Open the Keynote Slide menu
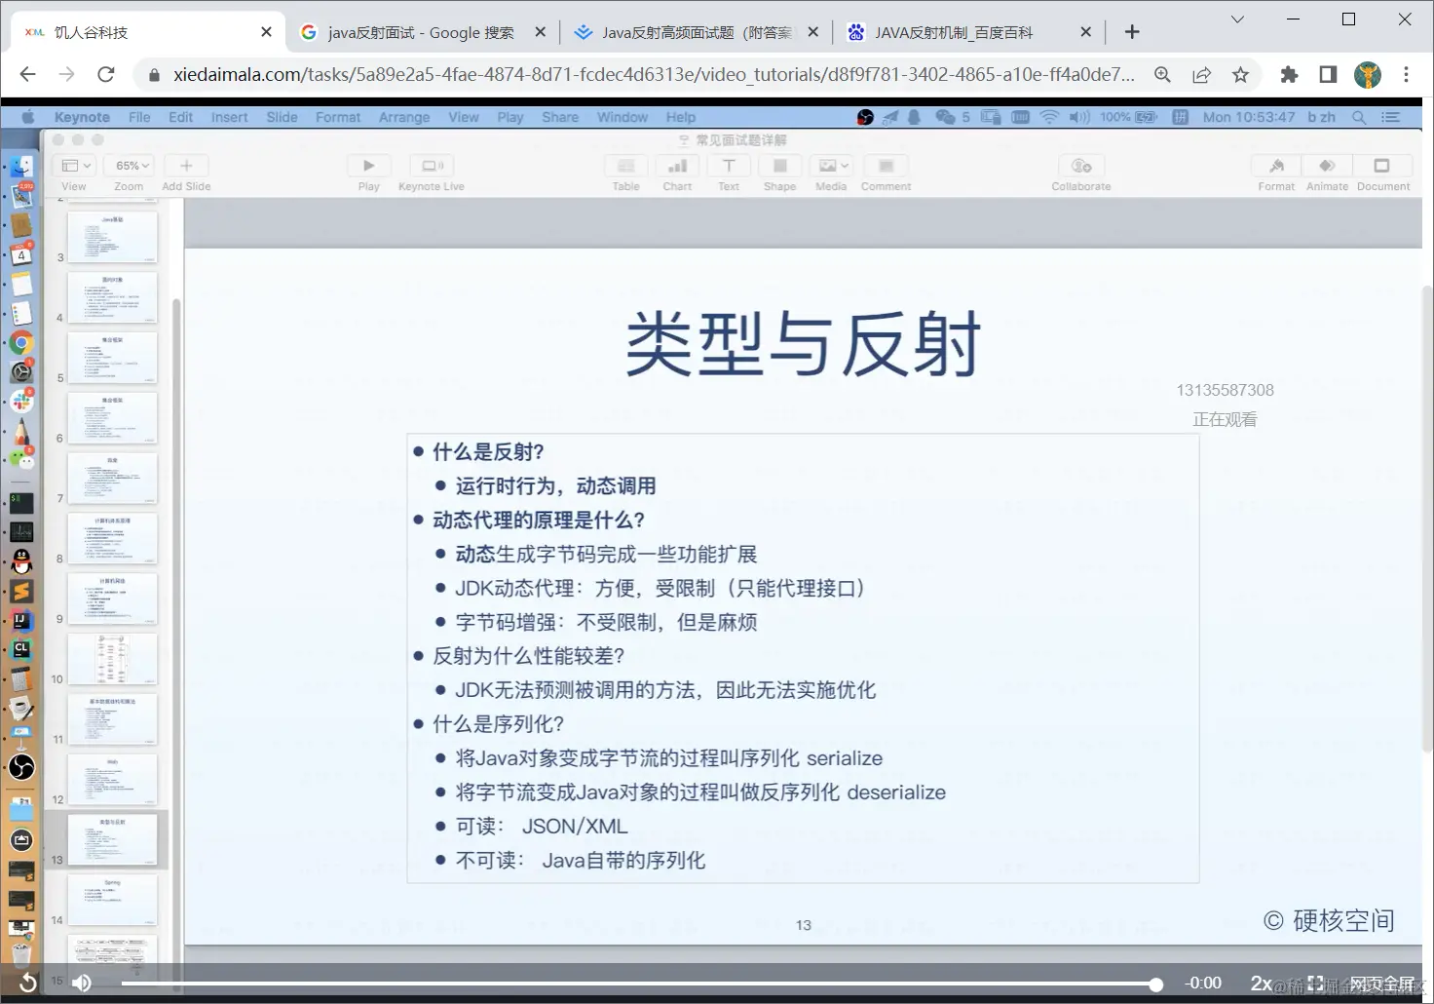The image size is (1434, 1004). (x=282, y=117)
